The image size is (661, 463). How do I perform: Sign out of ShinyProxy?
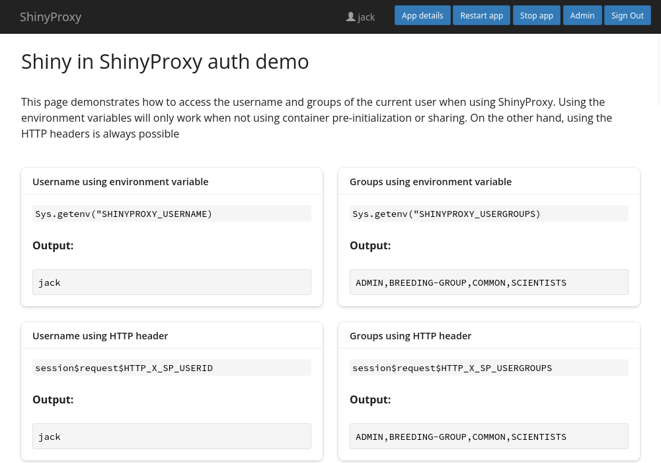[627, 16]
